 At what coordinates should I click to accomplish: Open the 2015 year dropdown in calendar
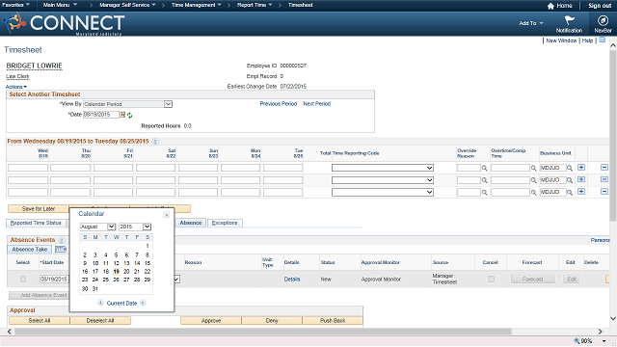[x=135, y=227]
